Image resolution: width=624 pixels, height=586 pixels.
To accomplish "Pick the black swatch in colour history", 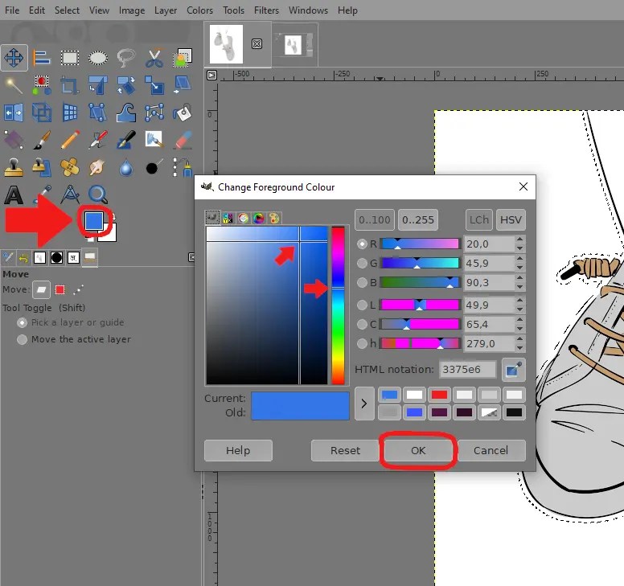I will (x=514, y=412).
